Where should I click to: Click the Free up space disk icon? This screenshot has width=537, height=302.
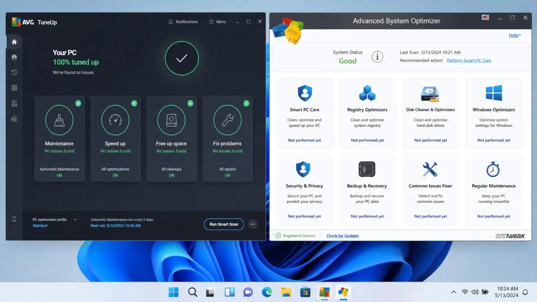pos(171,120)
